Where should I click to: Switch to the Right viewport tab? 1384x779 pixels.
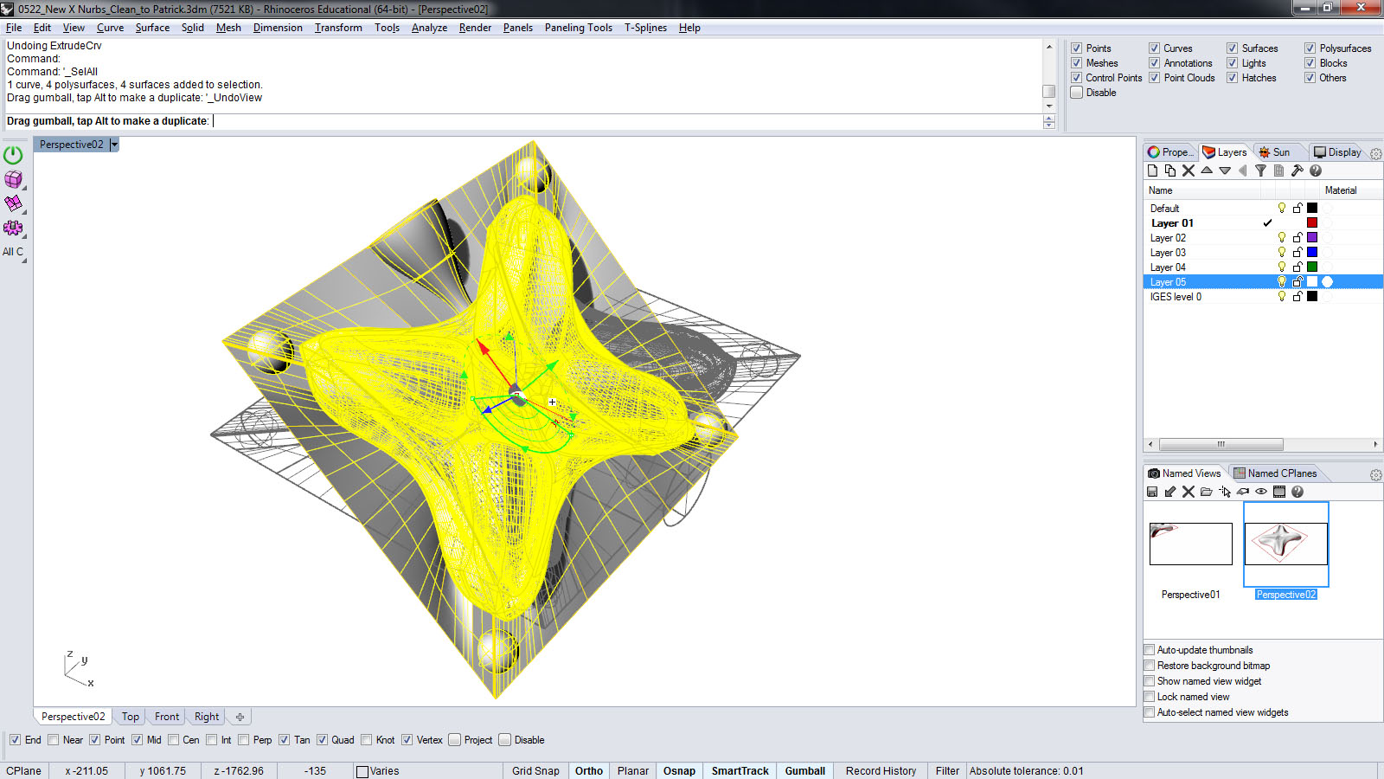tap(207, 717)
